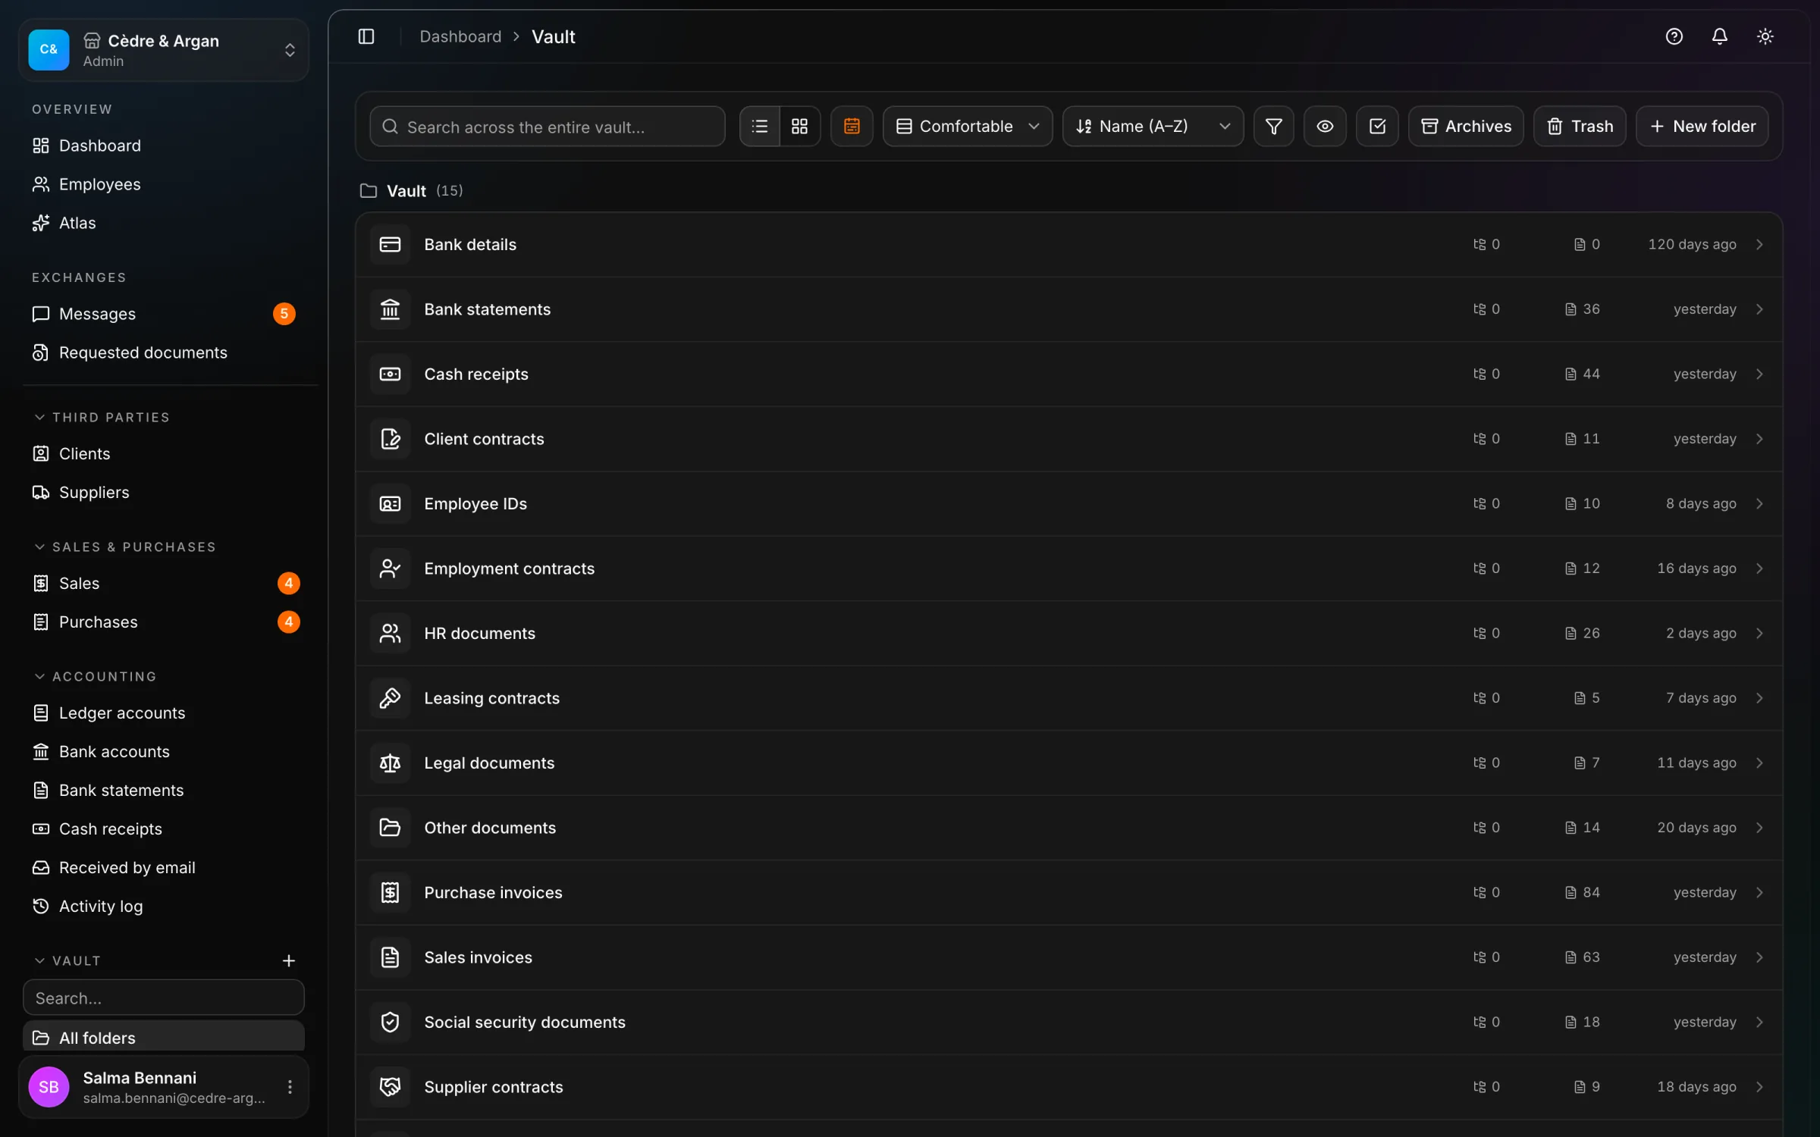The height and width of the screenshot is (1137, 1820).
Task: Click the vault search field
Action: point(548,126)
